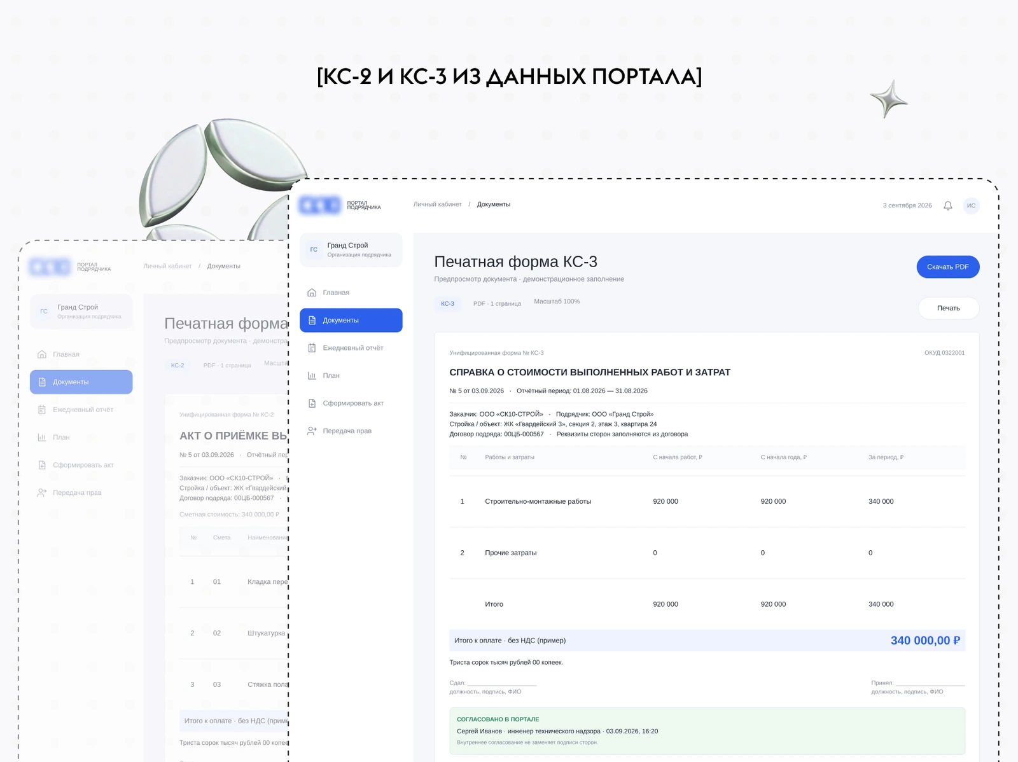Select the КС-2 chip in back window
The height and width of the screenshot is (762, 1018).
[178, 365]
